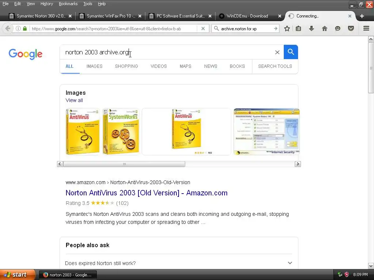This screenshot has height=280, width=374.
Task: Click the norton 2003 - Google taskbar button
Action: [68, 275]
